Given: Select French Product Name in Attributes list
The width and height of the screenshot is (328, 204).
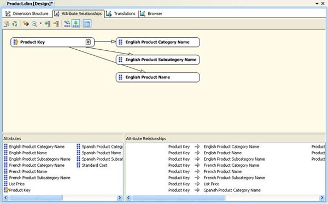Looking at the screenshot, I should (x=28, y=172).
